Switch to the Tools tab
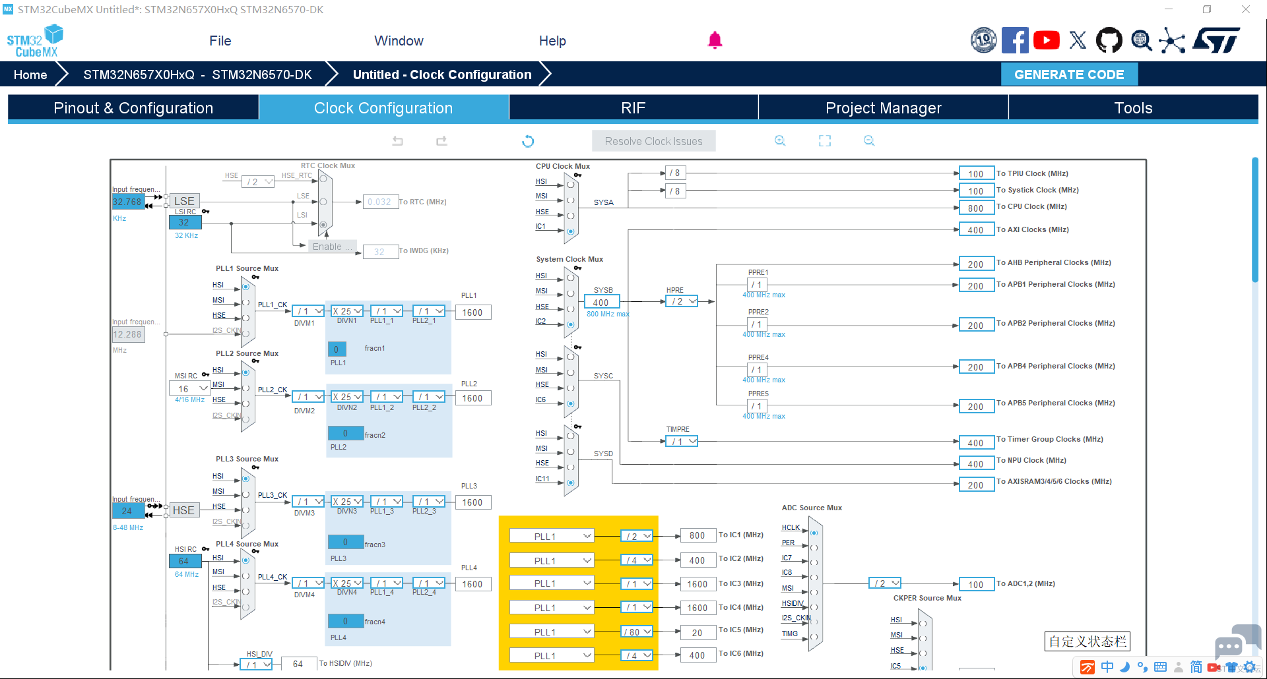 (1134, 108)
